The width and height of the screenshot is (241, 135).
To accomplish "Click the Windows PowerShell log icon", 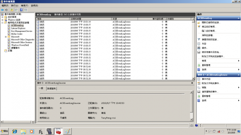I will 9,45.
